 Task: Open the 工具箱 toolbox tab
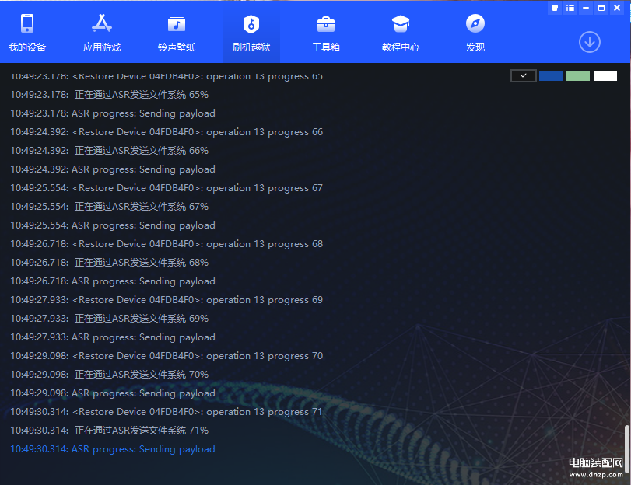(326, 33)
